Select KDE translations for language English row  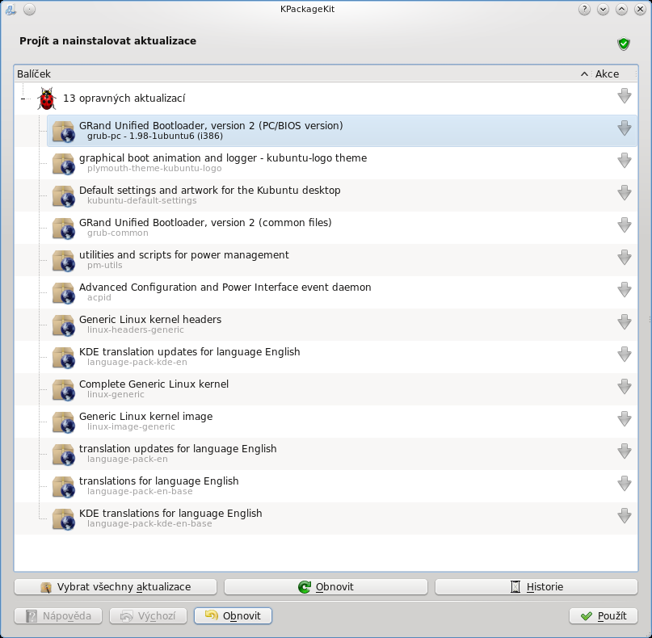pos(342,518)
